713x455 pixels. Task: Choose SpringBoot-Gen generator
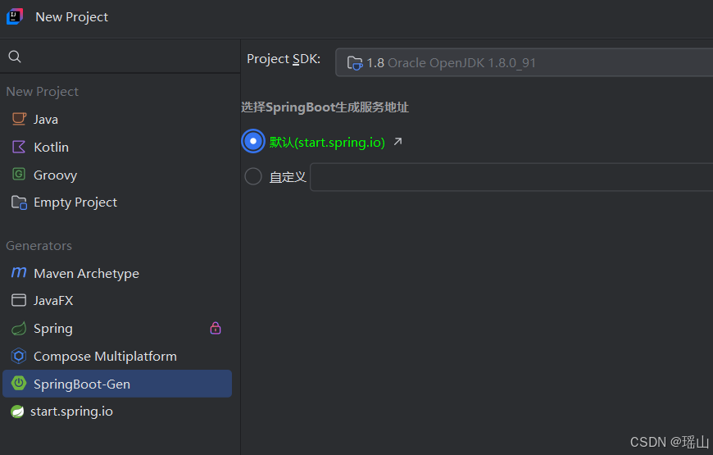coord(117,384)
